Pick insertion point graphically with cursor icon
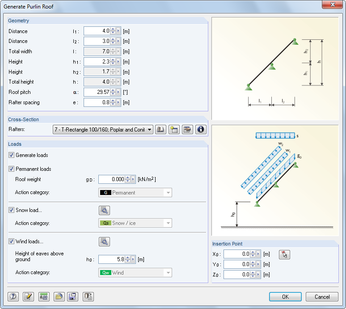This screenshot has width=346, height=309. 284,254
